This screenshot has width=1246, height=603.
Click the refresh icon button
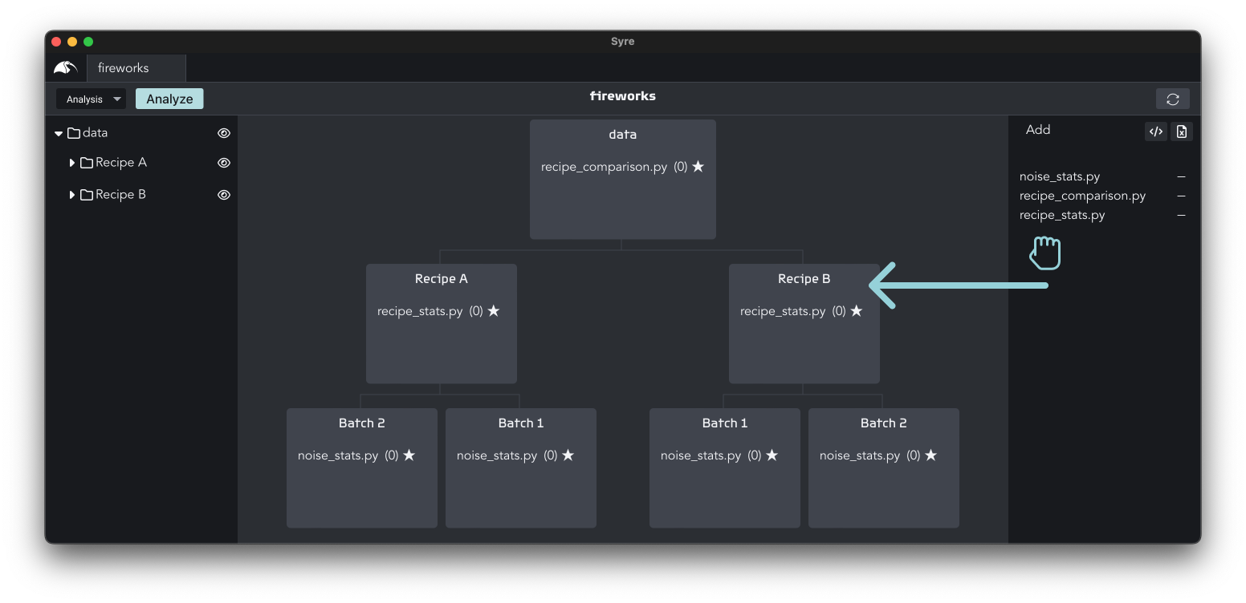pos(1173,99)
